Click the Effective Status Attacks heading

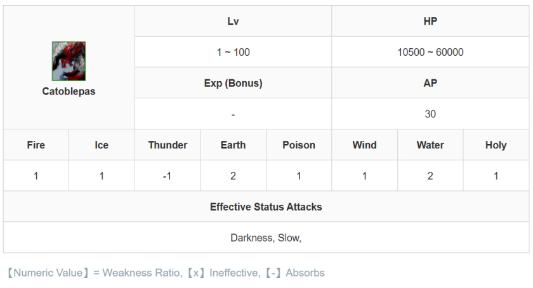point(266,207)
